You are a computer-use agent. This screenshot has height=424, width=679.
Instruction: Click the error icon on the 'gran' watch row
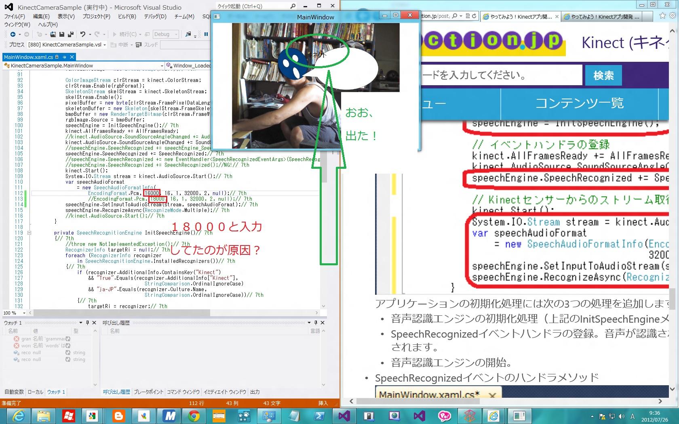17,339
